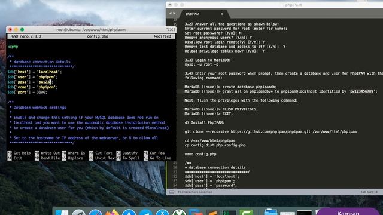Click 'FLUSH PRIVILEGES;' line in Sublime

click(221, 109)
